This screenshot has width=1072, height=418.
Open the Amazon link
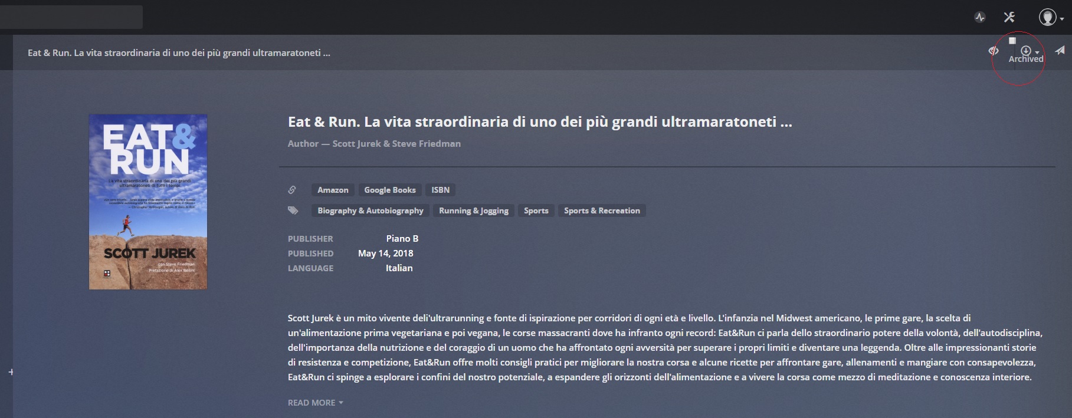tap(333, 190)
